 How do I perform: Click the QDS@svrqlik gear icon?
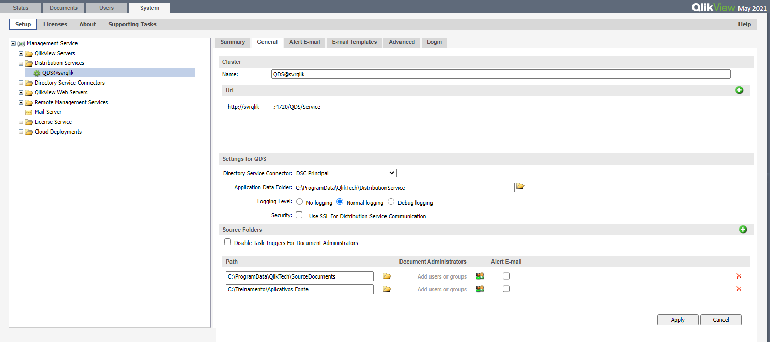37,73
